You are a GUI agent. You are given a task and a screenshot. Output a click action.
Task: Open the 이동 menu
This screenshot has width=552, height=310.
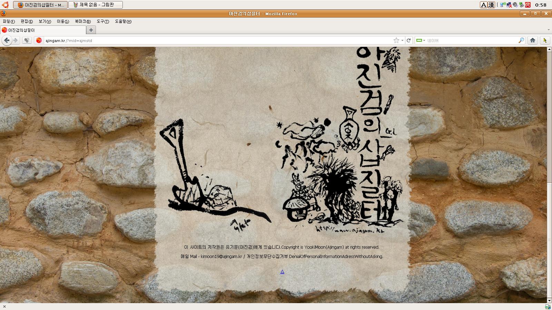coord(63,21)
